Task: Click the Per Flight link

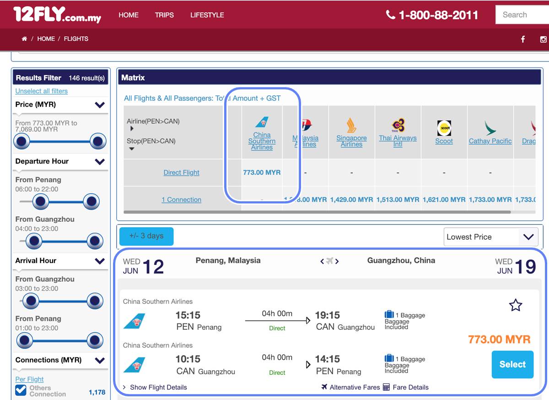Action: [x=30, y=379]
